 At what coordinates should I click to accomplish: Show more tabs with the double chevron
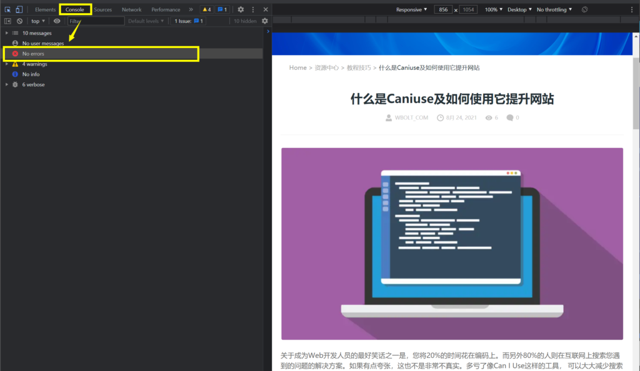coord(191,9)
